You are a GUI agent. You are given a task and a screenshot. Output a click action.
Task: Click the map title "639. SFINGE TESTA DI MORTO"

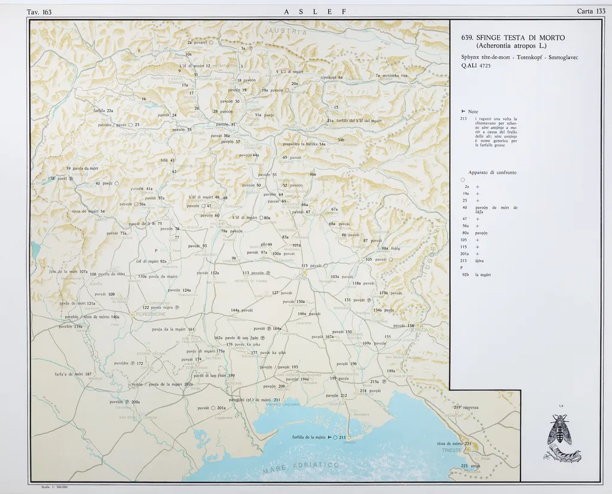coord(513,37)
